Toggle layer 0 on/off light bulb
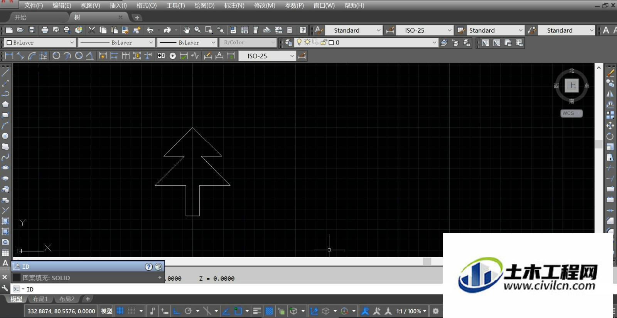The height and width of the screenshot is (318, 617). click(299, 42)
